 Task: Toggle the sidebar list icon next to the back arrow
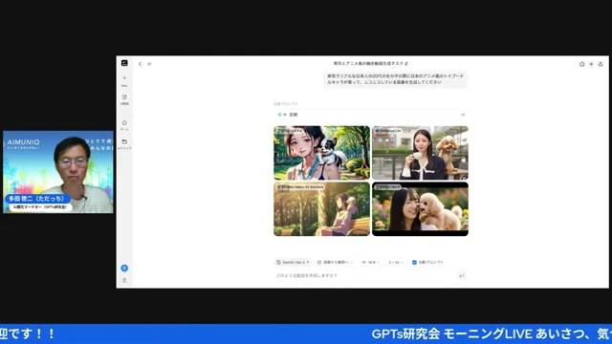coord(149,64)
